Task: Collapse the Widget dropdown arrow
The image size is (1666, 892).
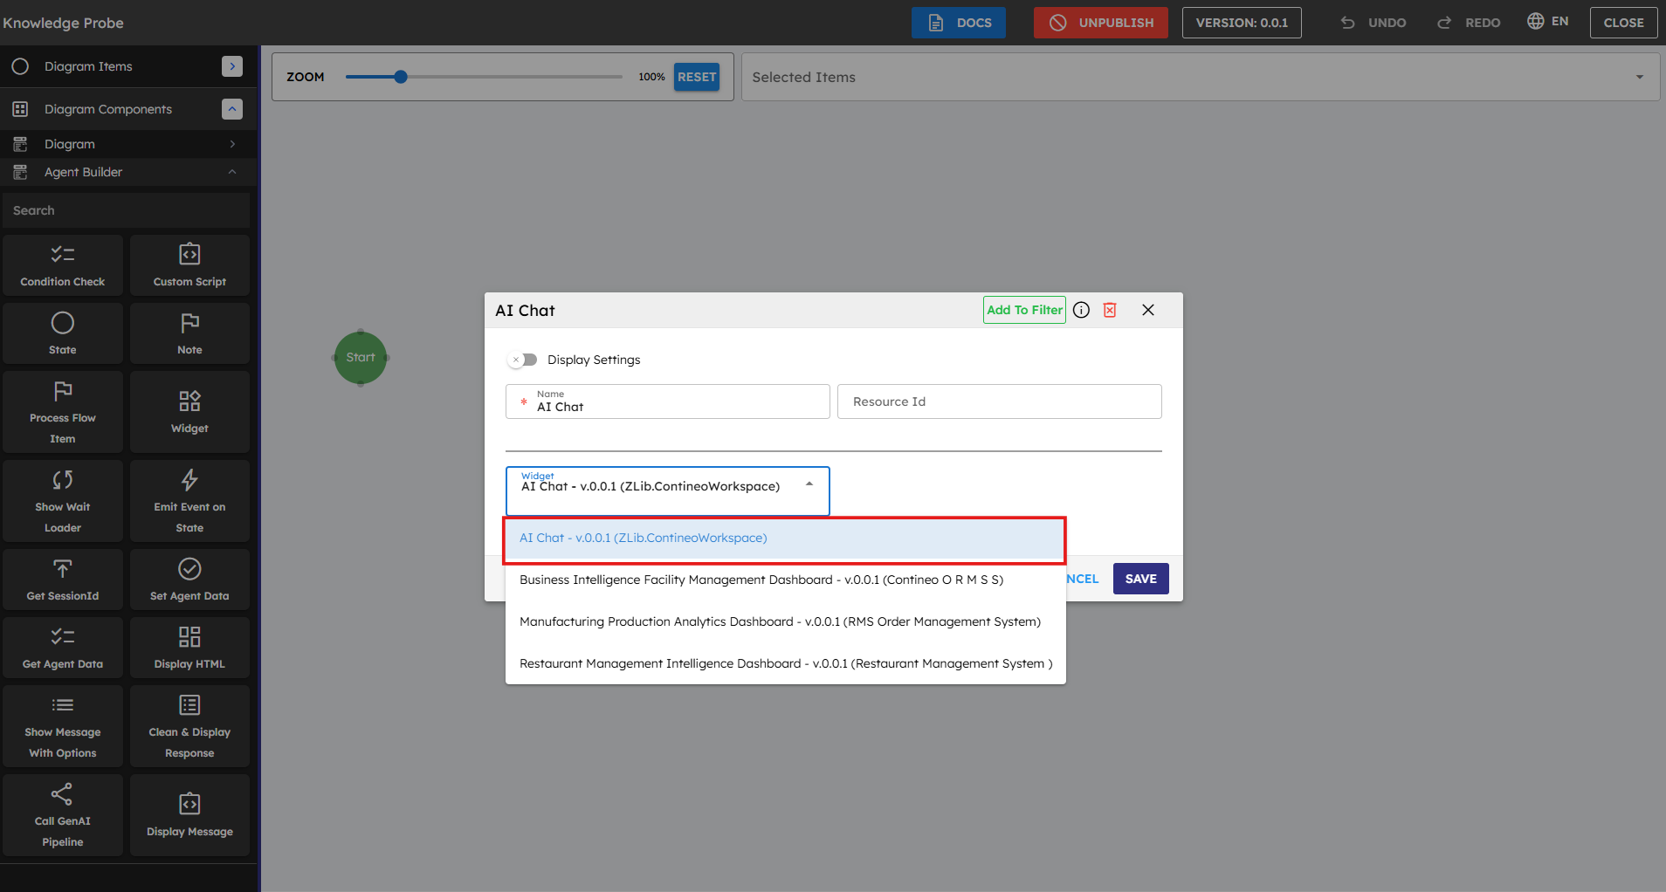Action: pyautogui.click(x=809, y=484)
